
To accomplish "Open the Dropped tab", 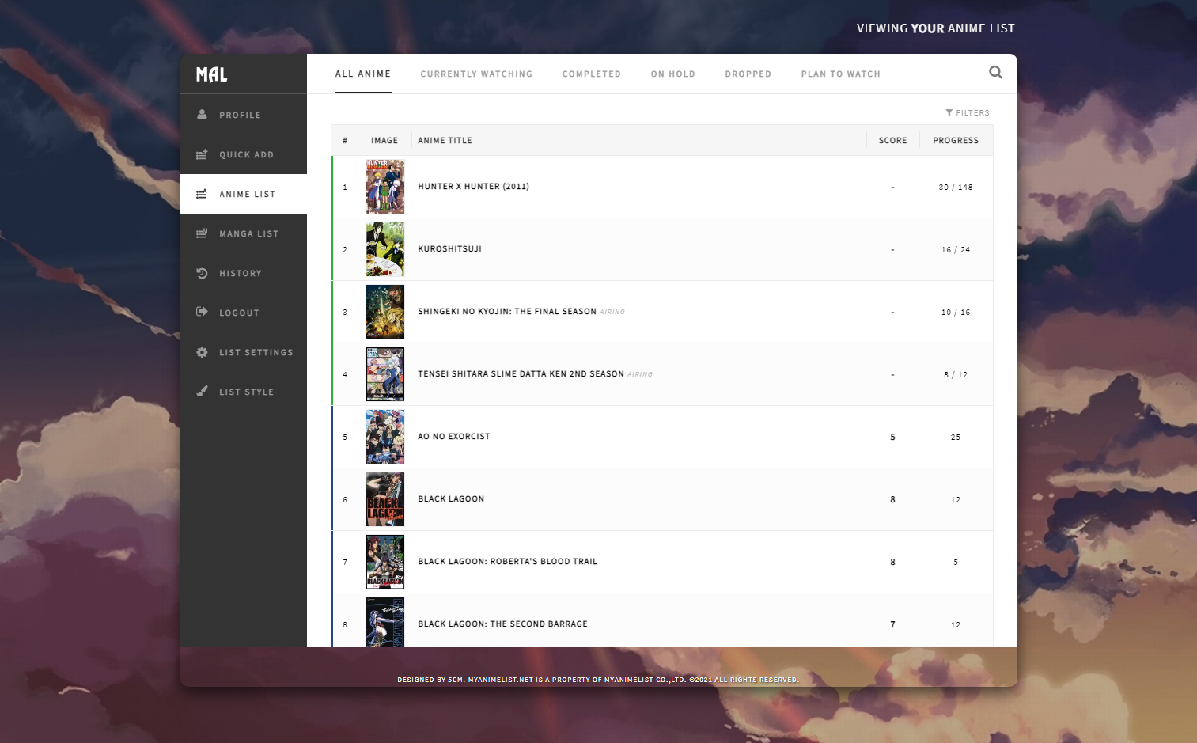I will click(x=748, y=74).
